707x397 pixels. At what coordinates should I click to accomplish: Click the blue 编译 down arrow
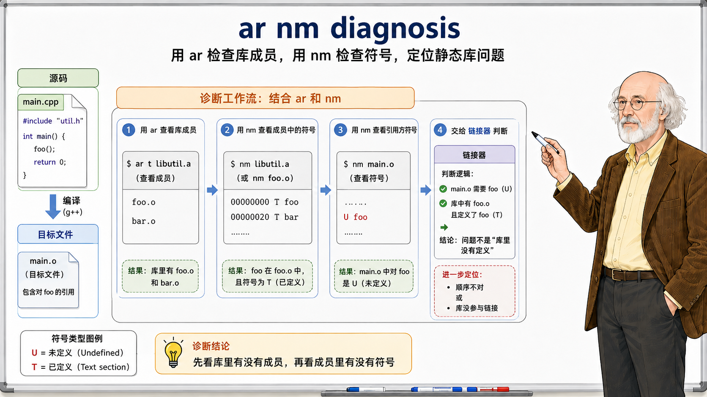click(53, 207)
